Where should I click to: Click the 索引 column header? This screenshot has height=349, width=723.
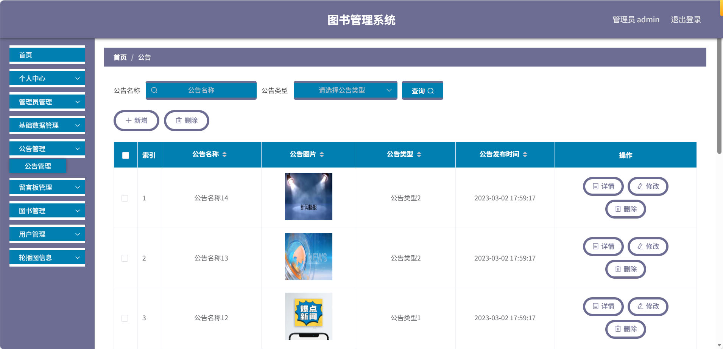coord(149,155)
